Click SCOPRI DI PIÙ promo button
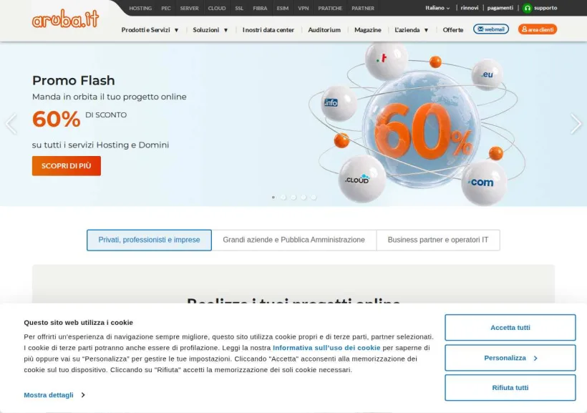 point(67,166)
